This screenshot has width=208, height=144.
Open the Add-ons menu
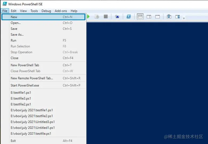click(61, 11)
